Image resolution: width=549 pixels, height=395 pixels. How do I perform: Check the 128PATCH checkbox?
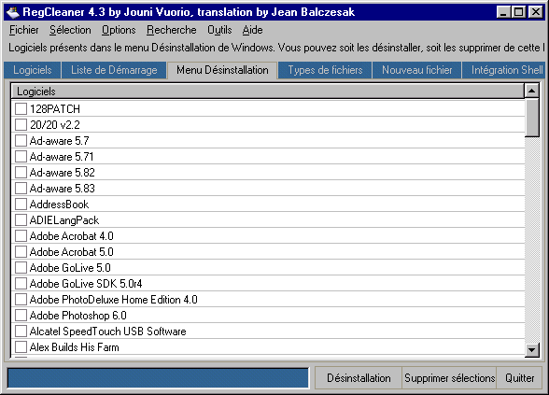point(21,109)
